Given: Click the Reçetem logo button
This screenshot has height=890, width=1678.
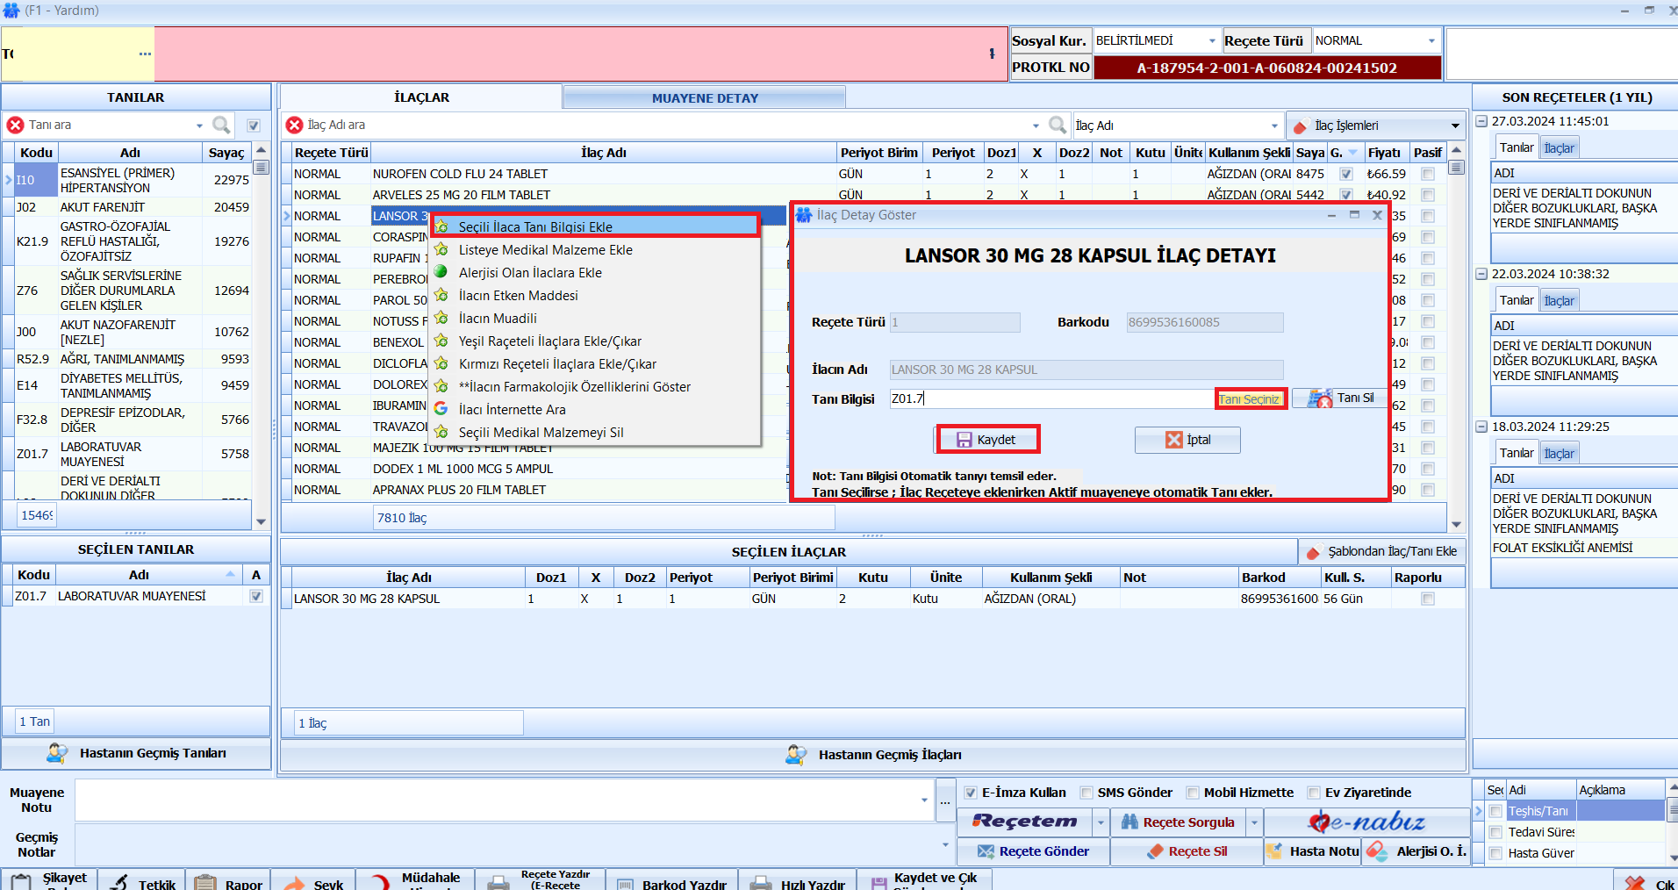Looking at the screenshot, I should click(1025, 822).
